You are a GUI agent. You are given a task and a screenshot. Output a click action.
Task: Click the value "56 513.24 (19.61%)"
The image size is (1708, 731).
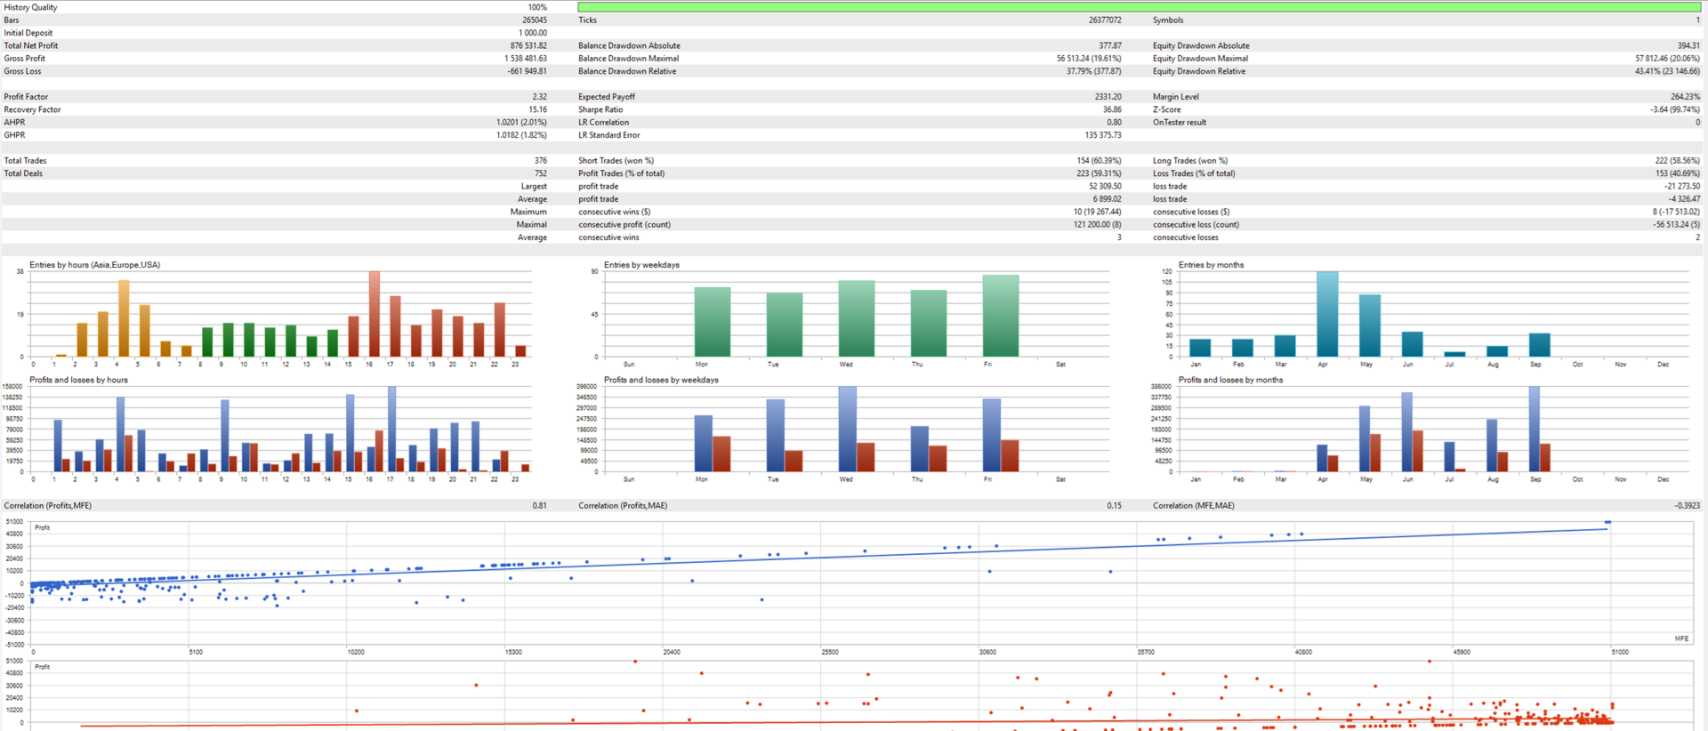[x=1089, y=59]
